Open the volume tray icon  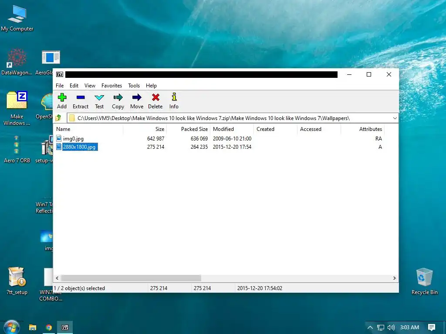click(x=391, y=327)
